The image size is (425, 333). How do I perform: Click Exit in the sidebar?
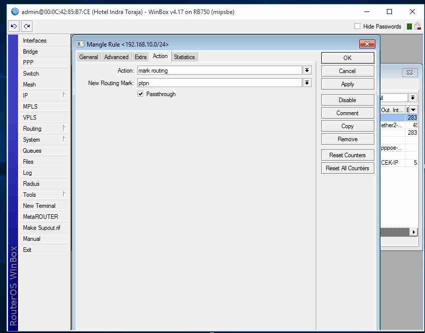pyautogui.click(x=44, y=249)
